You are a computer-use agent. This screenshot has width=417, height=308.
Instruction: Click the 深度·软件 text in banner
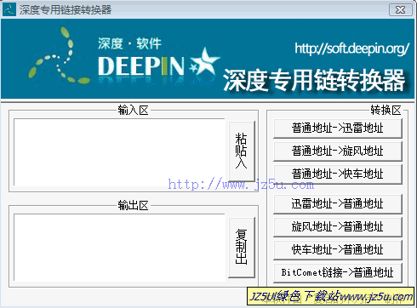(x=129, y=43)
